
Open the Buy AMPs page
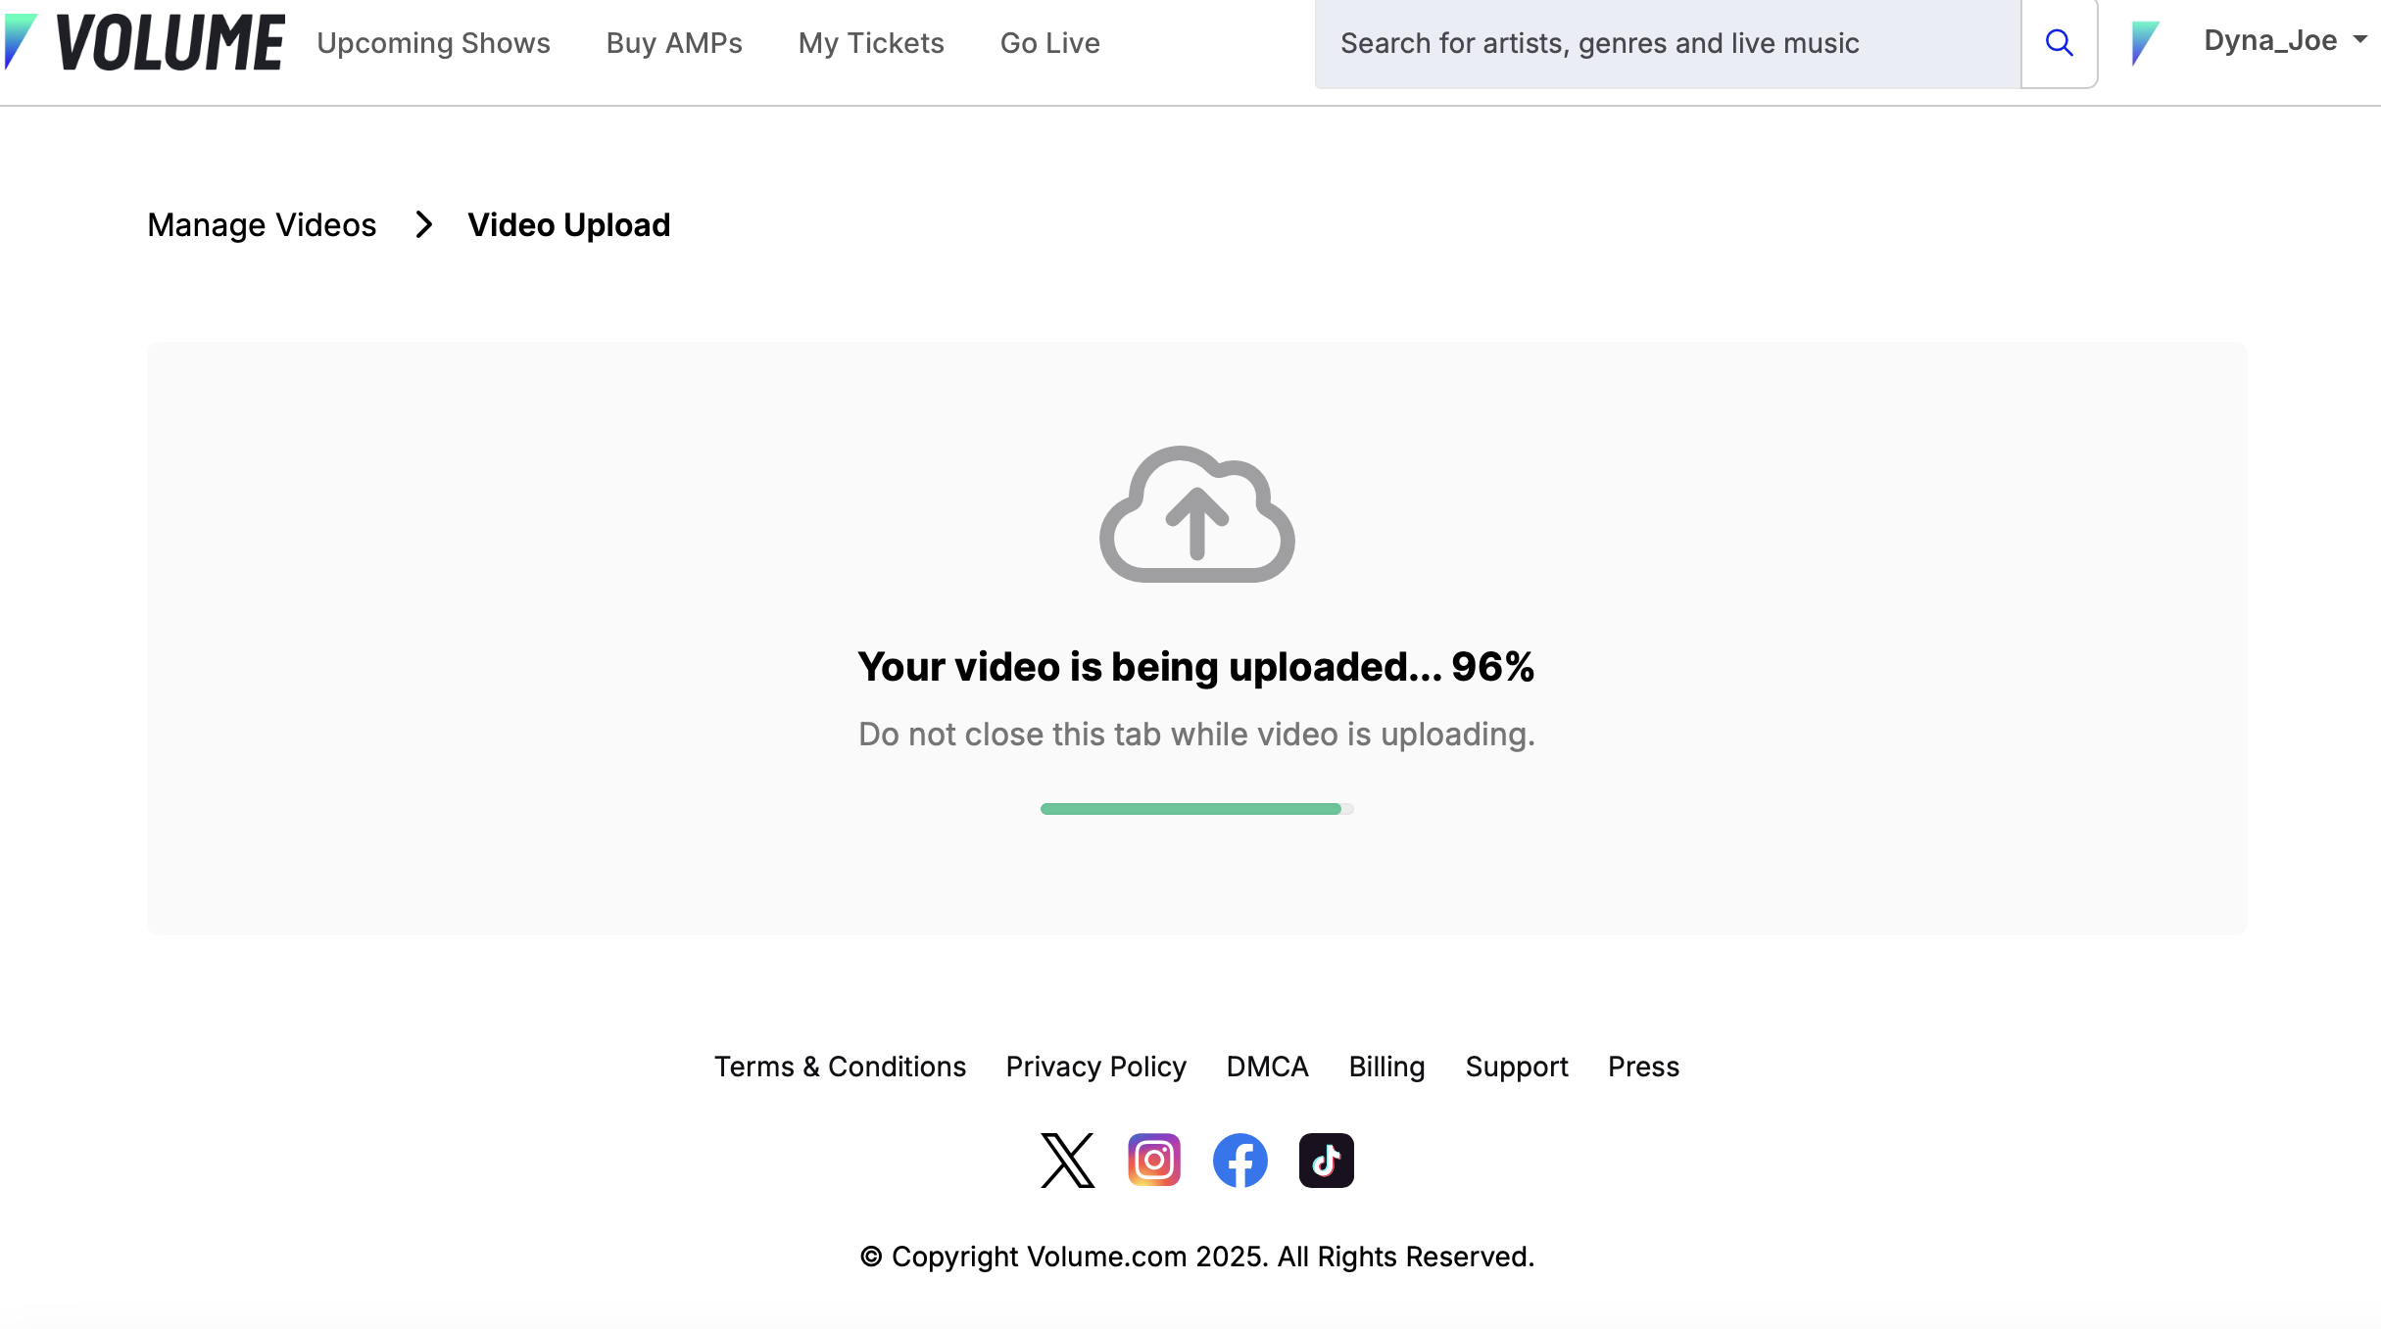(674, 43)
